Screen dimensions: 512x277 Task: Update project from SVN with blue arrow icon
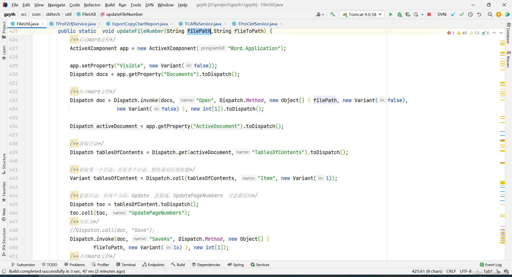pyautogui.click(x=453, y=14)
